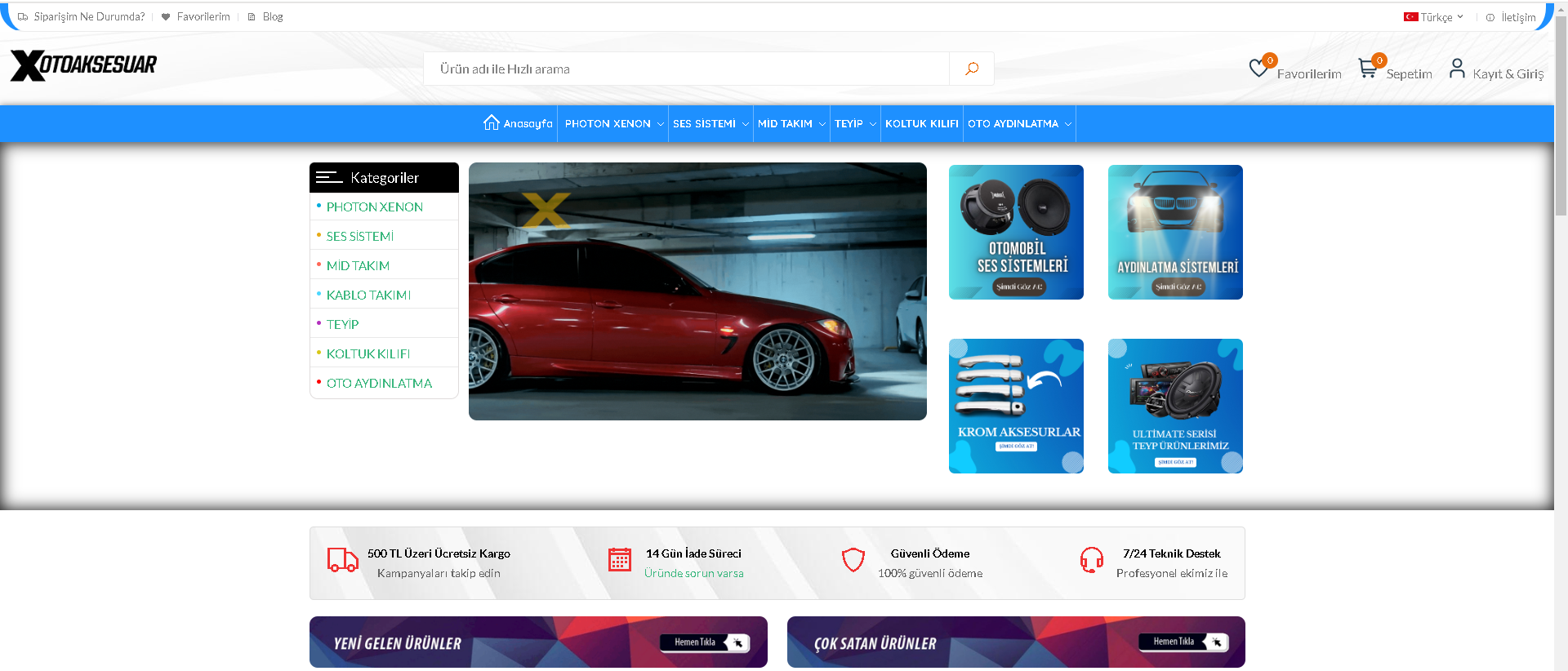Open KOLTUK KILIFI in the blue navbar

(922, 124)
